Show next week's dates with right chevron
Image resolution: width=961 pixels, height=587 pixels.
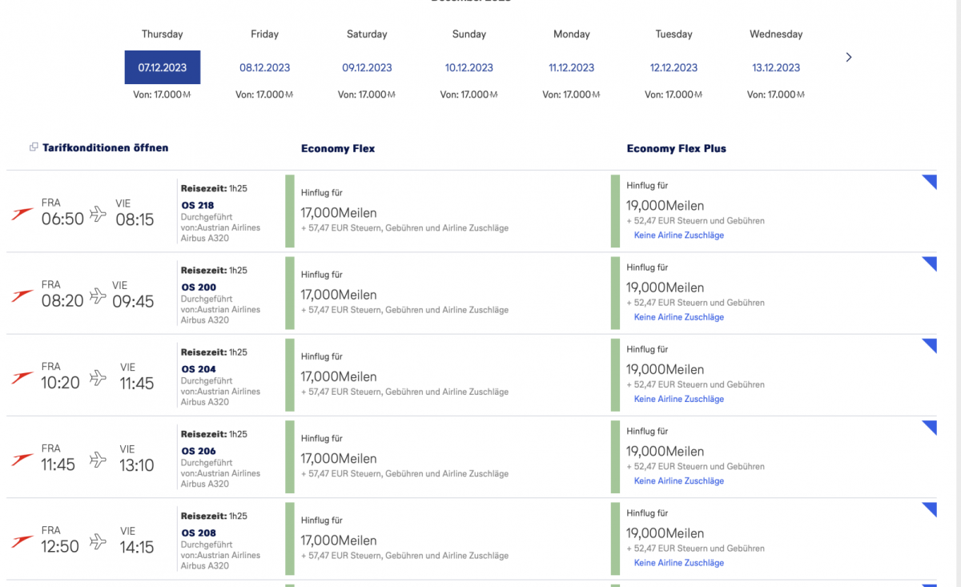point(849,58)
